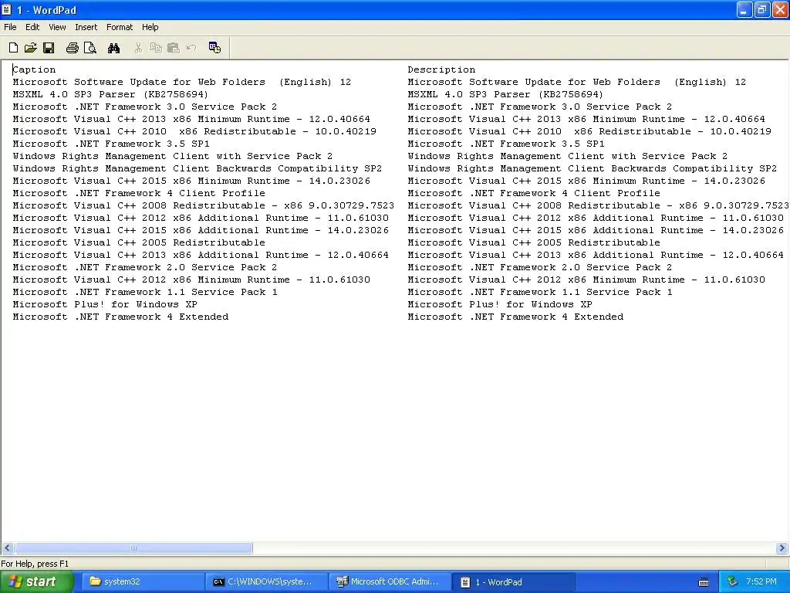Click the horizontal scrollbar left arrow
The width and height of the screenshot is (790, 593).
[x=7, y=547]
